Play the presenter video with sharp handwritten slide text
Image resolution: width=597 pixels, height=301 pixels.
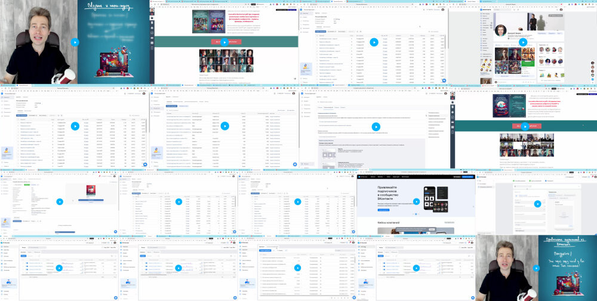[537, 268]
